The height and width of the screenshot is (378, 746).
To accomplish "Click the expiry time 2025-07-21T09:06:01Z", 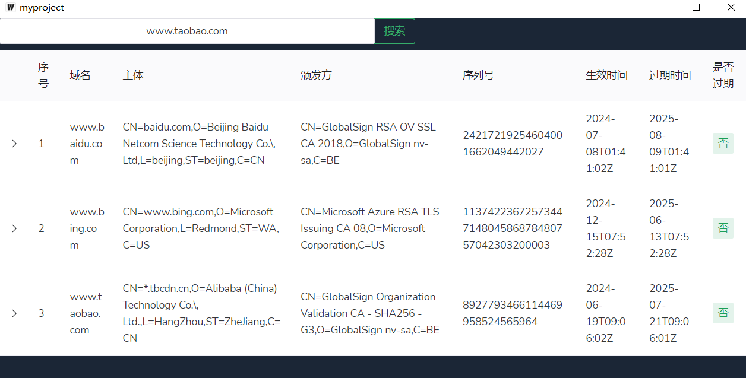I will [x=669, y=313].
